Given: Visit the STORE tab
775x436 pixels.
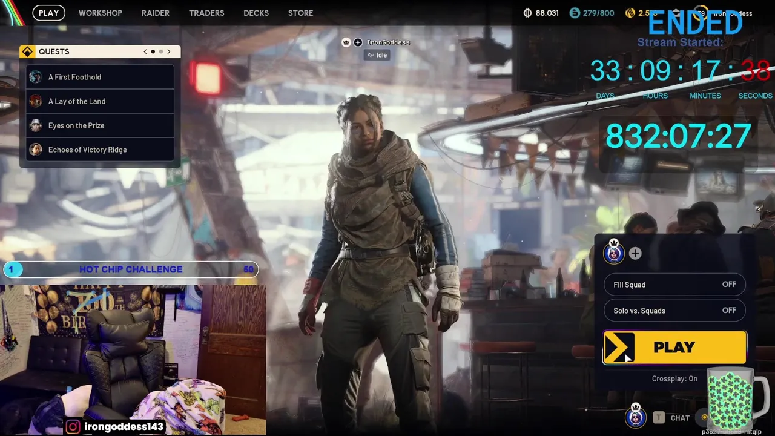Looking at the screenshot, I should (301, 13).
